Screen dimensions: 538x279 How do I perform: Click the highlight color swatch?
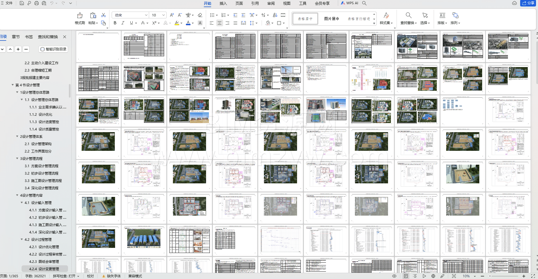click(x=177, y=23)
